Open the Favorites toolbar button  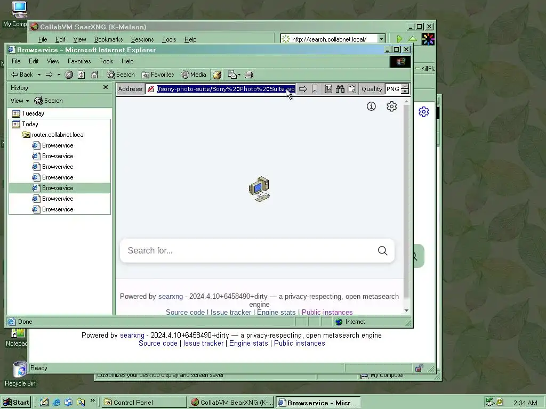coord(158,75)
